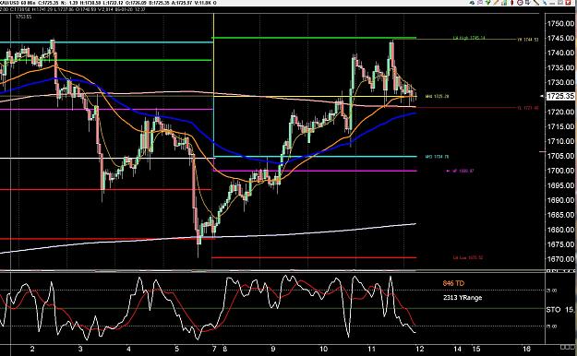Viewport: 577px width, 356px height.
Task: Click the red low line label near 1670
Action: point(468,258)
